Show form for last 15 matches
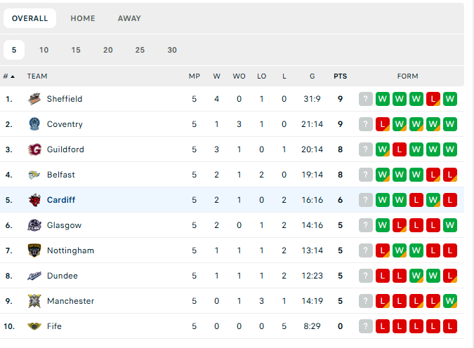This screenshot has width=474, height=348. coord(76,50)
